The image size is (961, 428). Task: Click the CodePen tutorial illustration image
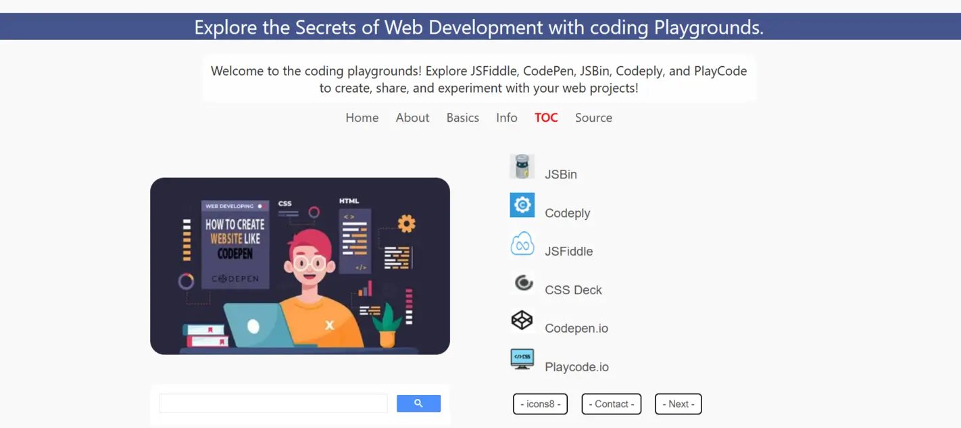[300, 266]
